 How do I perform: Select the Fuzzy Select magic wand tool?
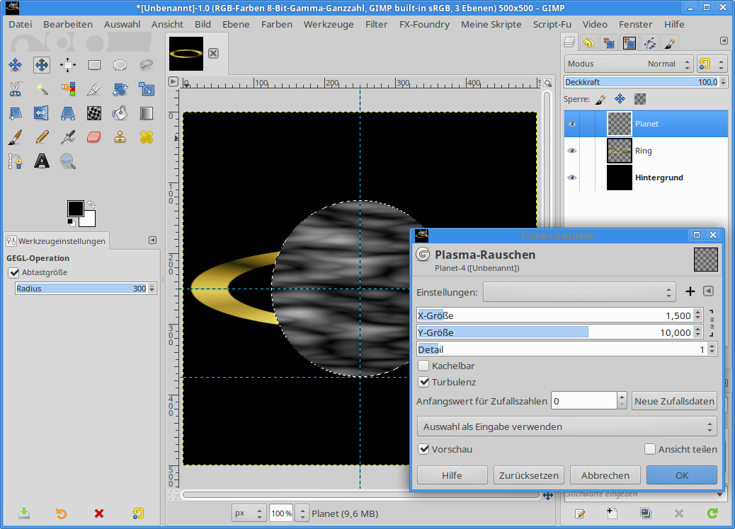(42, 89)
